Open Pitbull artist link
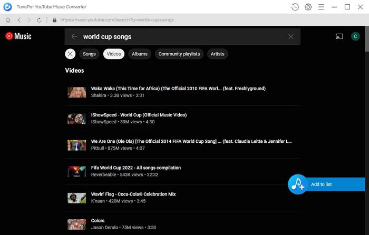Image resolution: width=369 pixels, height=235 pixels. click(x=98, y=148)
